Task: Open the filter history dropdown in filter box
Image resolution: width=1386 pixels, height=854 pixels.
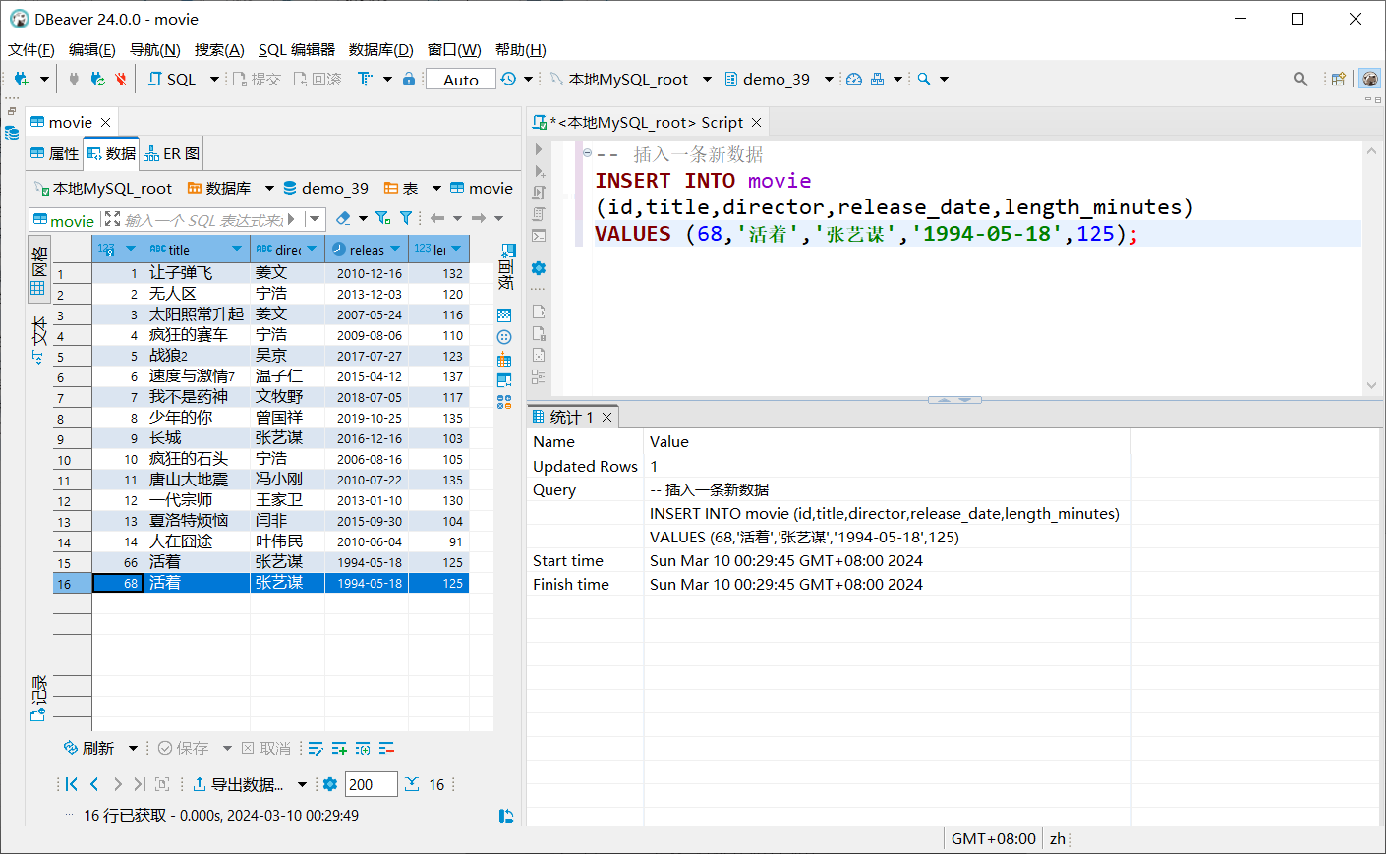Action: point(315,218)
